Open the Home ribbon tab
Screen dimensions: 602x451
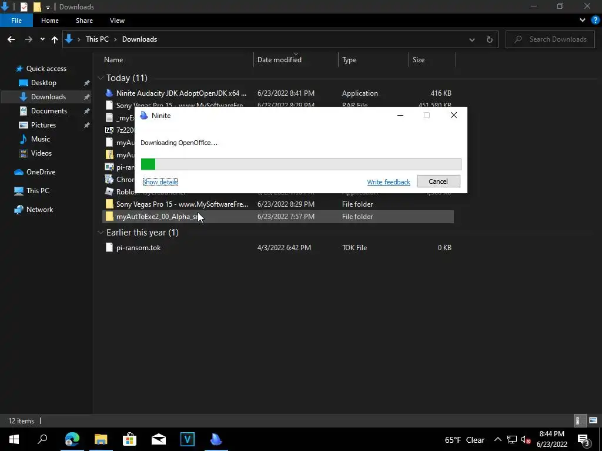tap(50, 21)
